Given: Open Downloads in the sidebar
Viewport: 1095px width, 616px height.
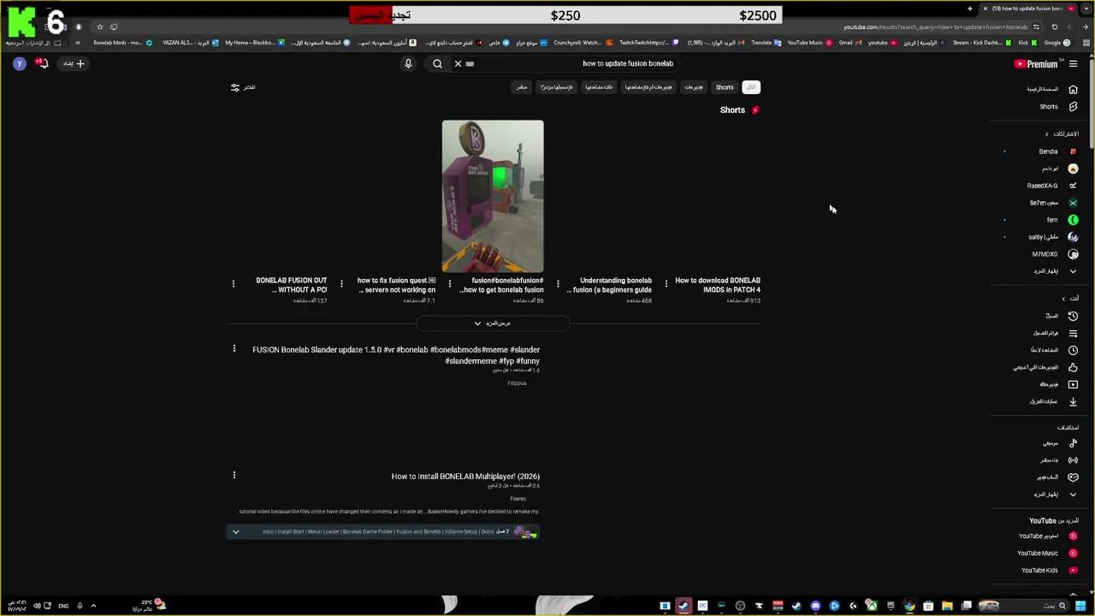Looking at the screenshot, I should 1054,401.
